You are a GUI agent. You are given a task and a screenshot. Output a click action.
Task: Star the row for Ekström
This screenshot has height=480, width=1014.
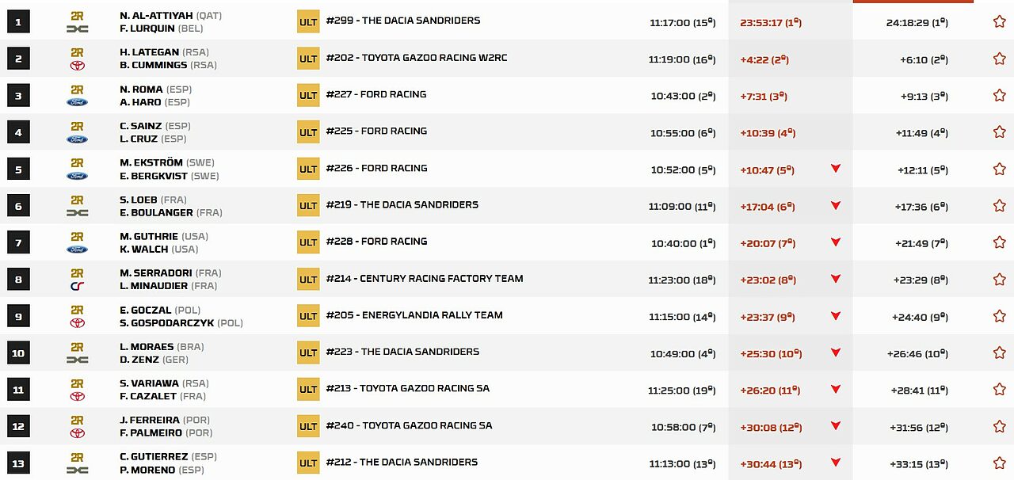pyautogui.click(x=999, y=168)
